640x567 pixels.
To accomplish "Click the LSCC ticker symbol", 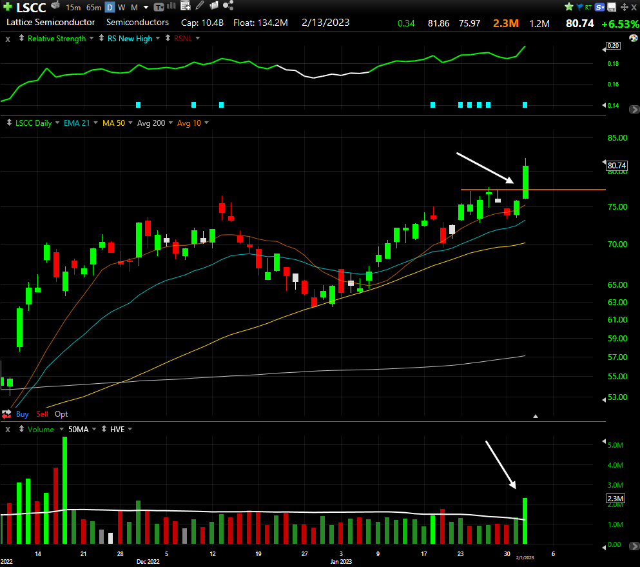I will [x=31, y=8].
